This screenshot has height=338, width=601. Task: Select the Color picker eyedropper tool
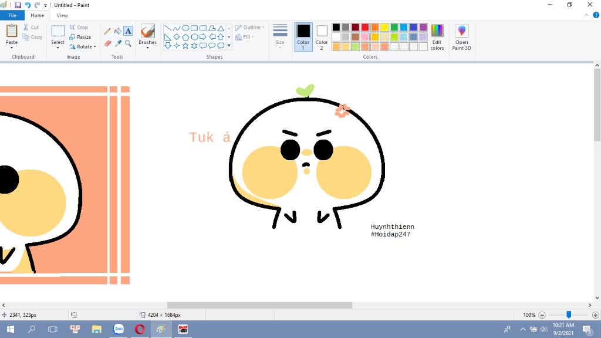pyautogui.click(x=117, y=43)
